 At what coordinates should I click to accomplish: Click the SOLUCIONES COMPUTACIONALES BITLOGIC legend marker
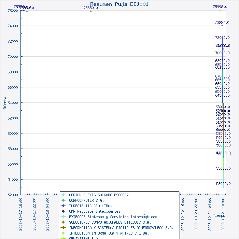(x=63, y=222)
